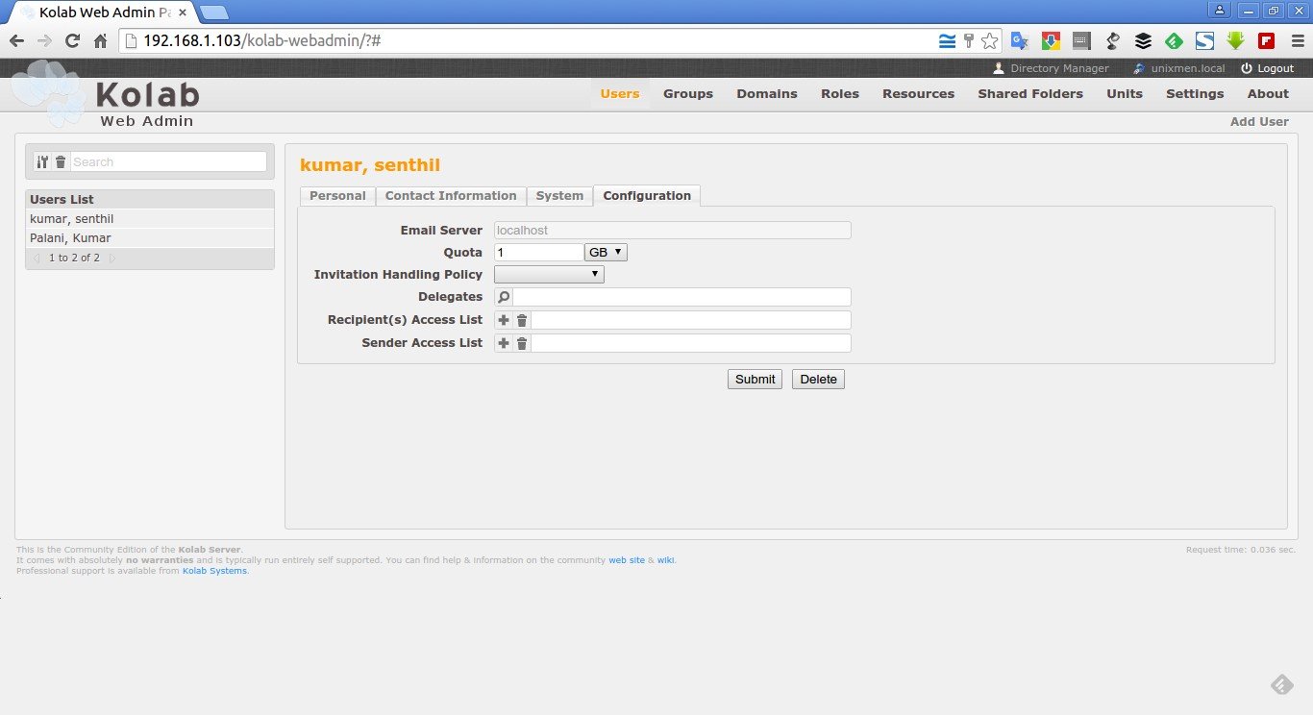Switch to Contact Information tab
Screen dimensions: 1313x715
coord(451,196)
